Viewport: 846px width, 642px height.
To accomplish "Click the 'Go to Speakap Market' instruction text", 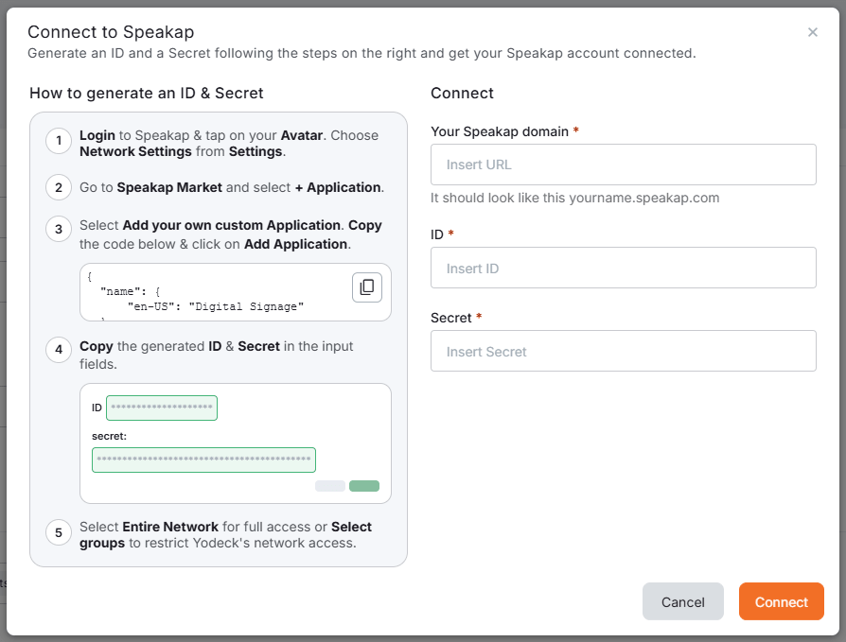I will pos(232,187).
